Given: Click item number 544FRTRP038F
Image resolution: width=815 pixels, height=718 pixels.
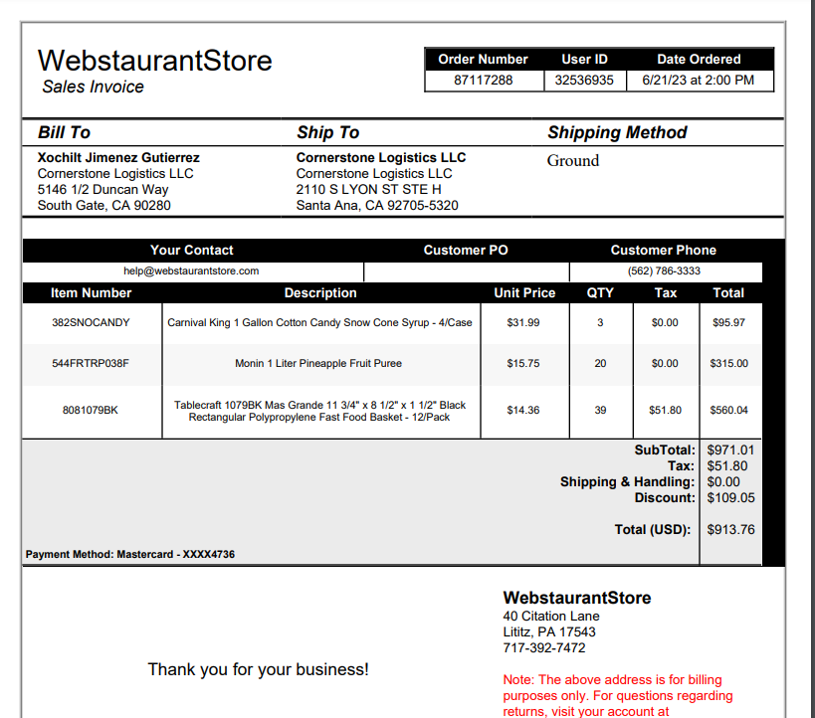Looking at the screenshot, I should point(91,363).
